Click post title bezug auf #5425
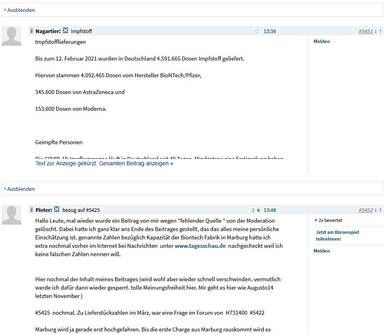This screenshot has height=335, width=387. point(81,210)
